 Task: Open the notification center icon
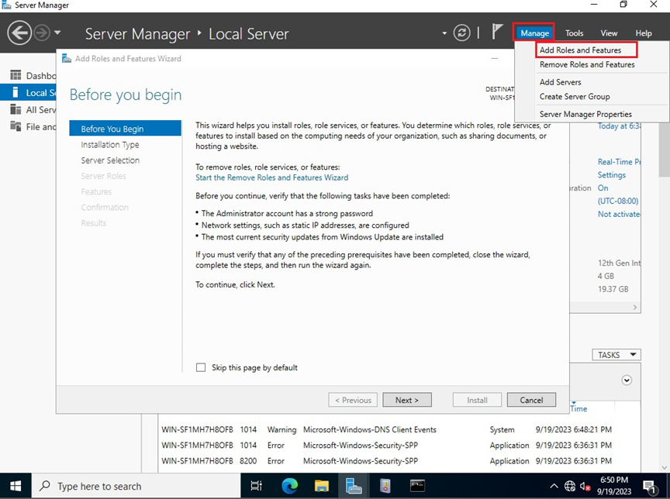(x=649, y=486)
